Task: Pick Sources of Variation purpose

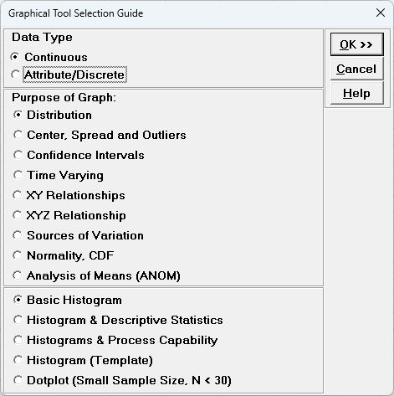Action: click(x=79, y=235)
